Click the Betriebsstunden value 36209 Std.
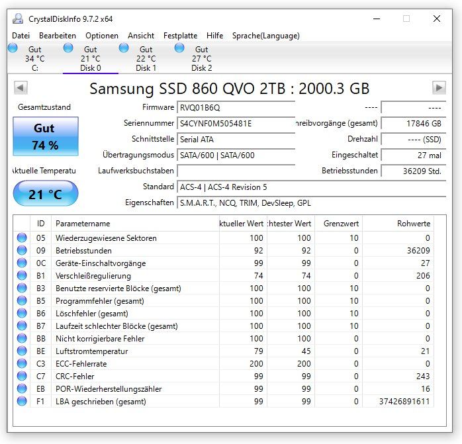462x444 pixels. [x=414, y=171]
